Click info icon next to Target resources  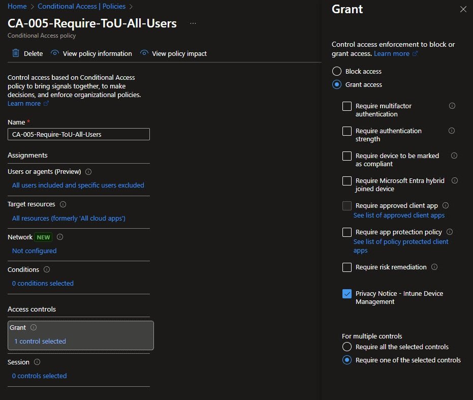click(63, 204)
